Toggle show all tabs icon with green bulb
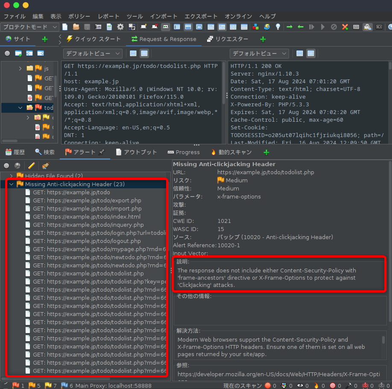This screenshot has width=392, height=389. [143, 27]
